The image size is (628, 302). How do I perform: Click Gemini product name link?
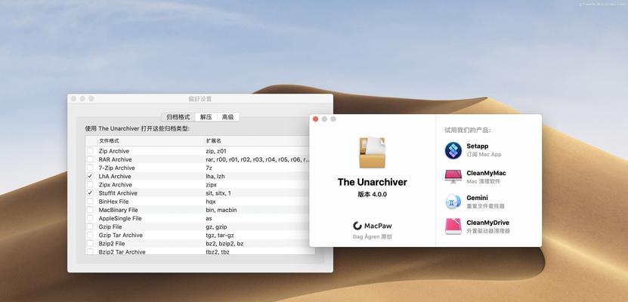pyautogui.click(x=477, y=198)
